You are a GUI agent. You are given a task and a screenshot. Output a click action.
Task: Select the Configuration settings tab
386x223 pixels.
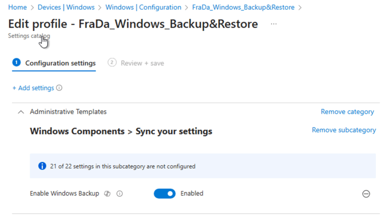pos(60,63)
